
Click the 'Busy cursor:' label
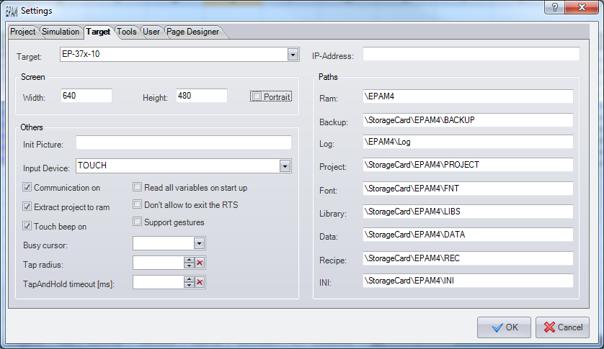coord(45,245)
